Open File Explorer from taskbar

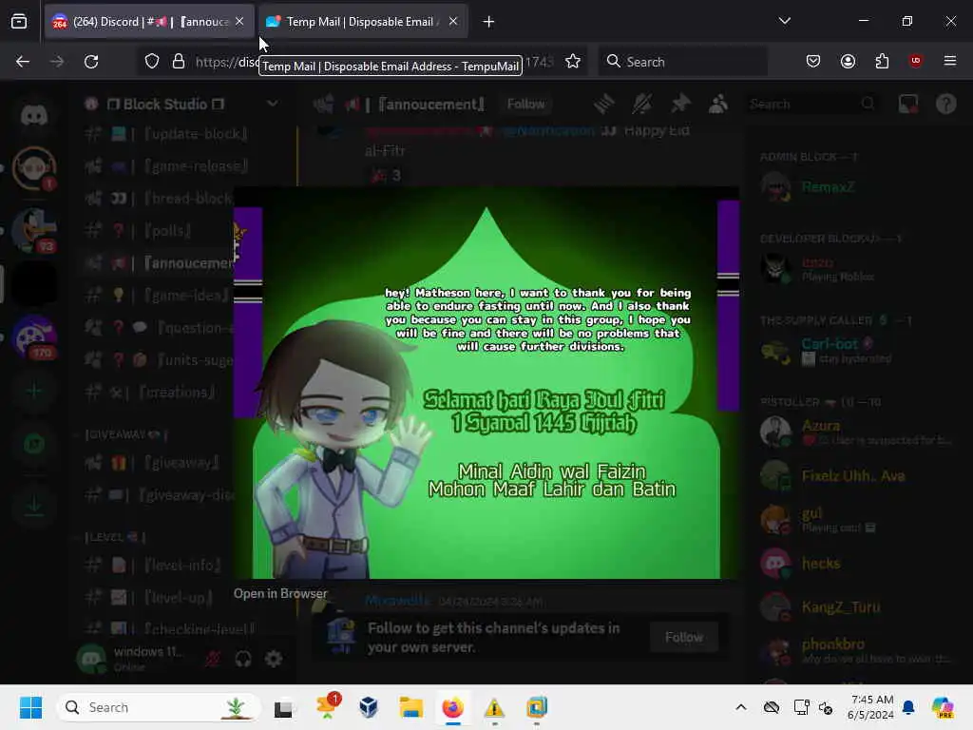410,707
